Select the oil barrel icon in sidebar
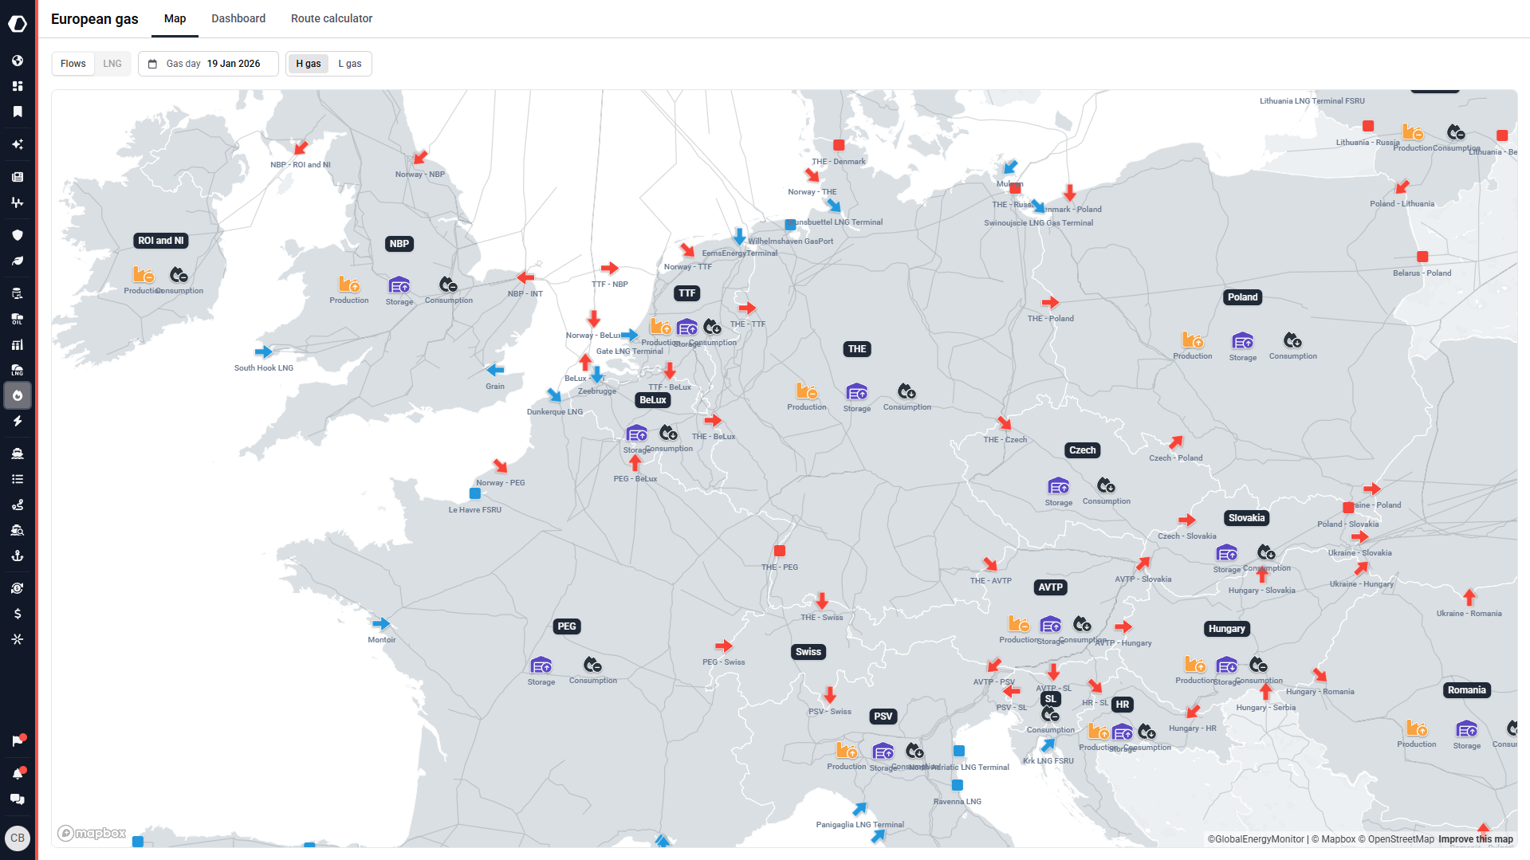1530x860 pixels. (18, 318)
